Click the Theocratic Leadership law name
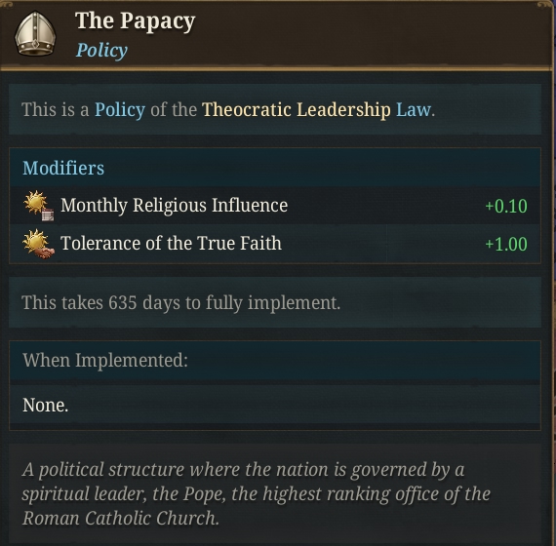556x546 pixels. (x=297, y=109)
